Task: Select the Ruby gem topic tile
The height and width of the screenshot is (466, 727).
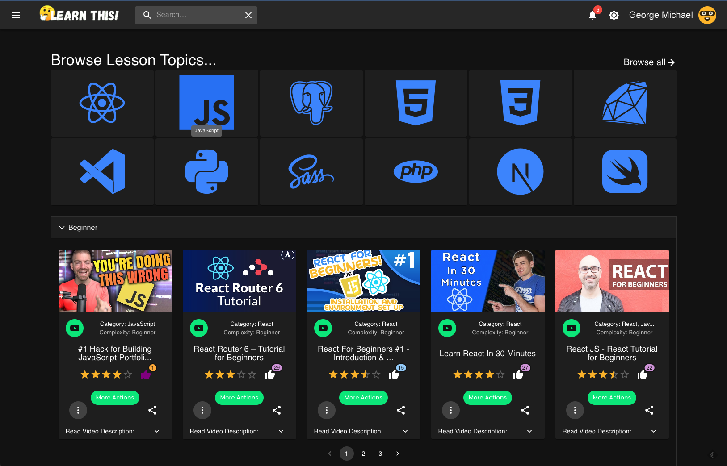Action: click(625, 103)
